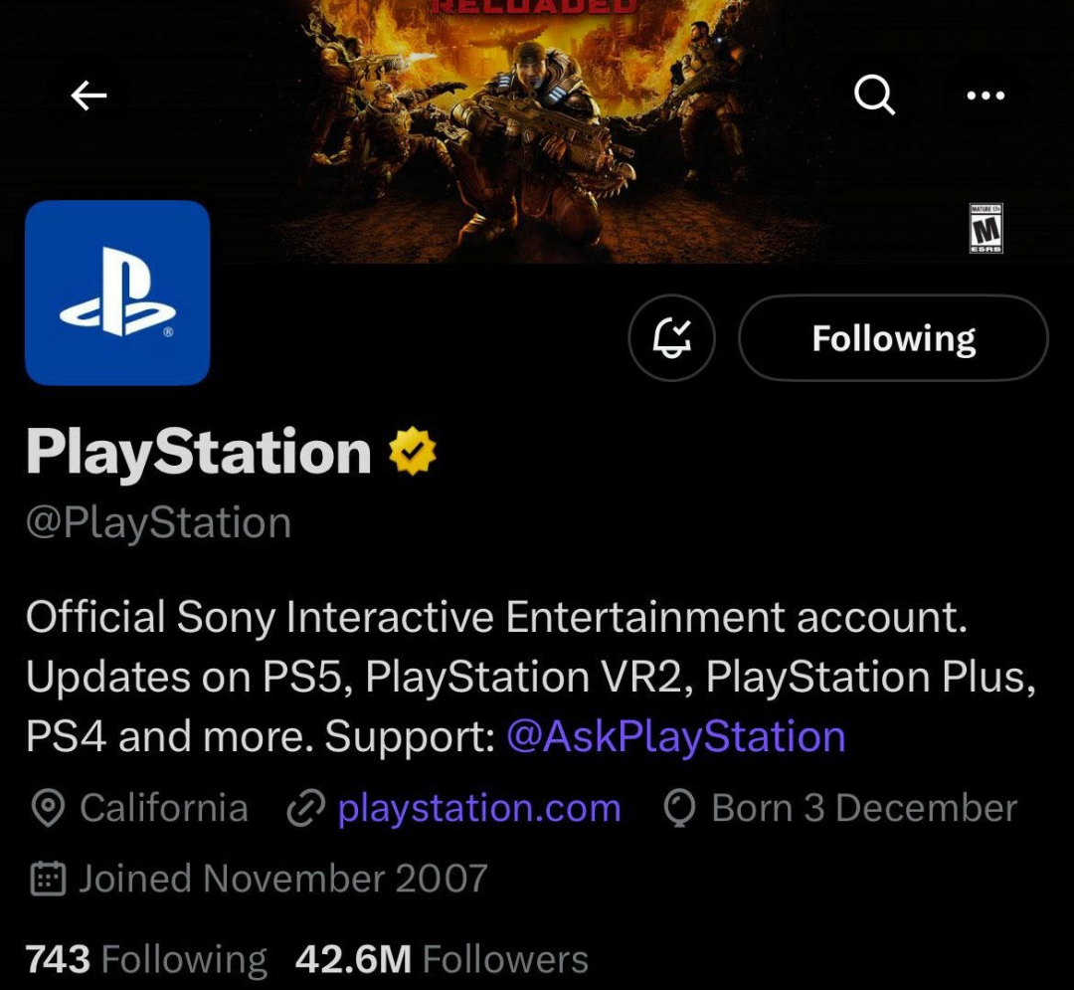This screenshot has height=990, width=1074.
Task: Tap the California location pin icon
Action: tap(48, 809)
